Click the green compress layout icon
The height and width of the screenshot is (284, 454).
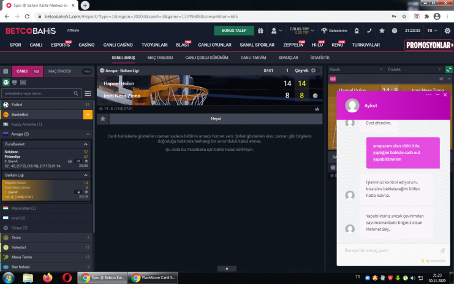[448, 69]
